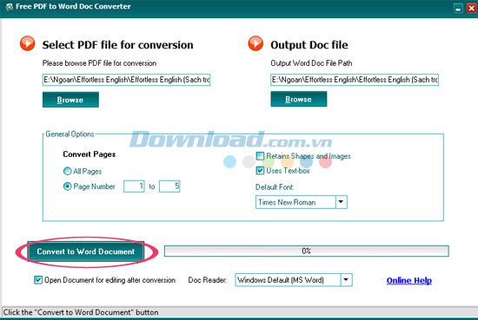Click the Select PDF file for conversion heading
The width and height of the screenshot is (478, 320).
[x=117, y=45]
